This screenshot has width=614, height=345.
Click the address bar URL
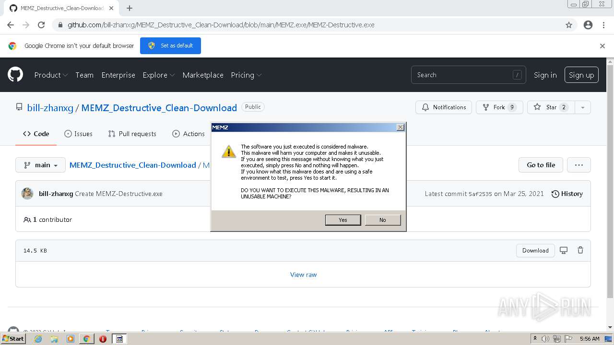pyautogui.click(x=221, y=25)
